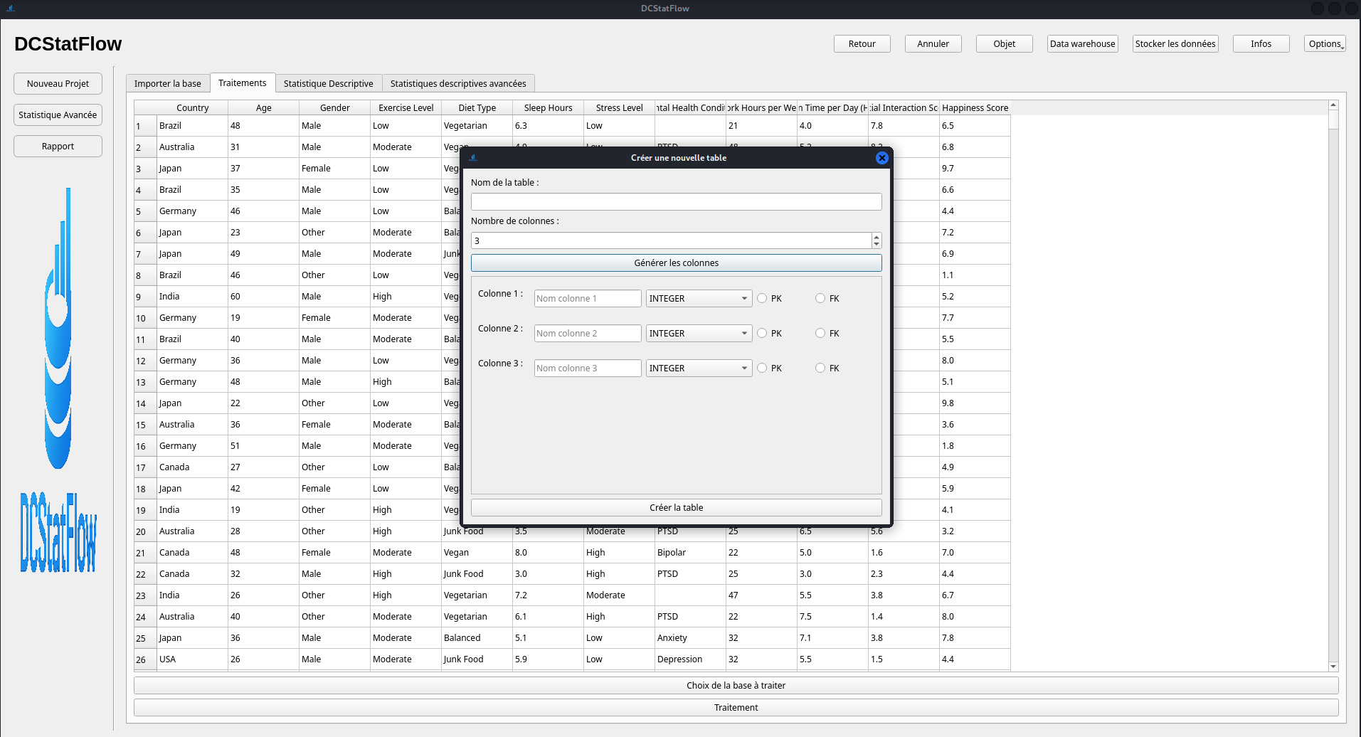
Task: Increase the Nombre de colonnes spinner value
Action: coord(877,237)
